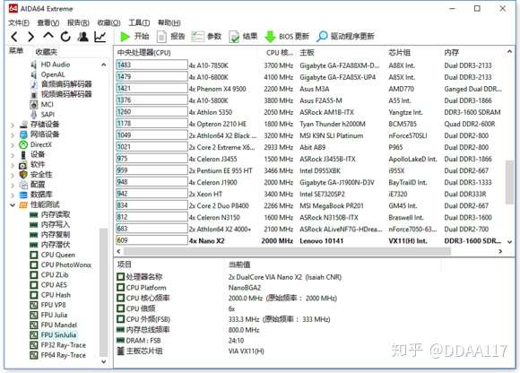Toggle checkbox beside 处理器名称 row
This screenshot has height=373, width=520.
click(x=121, y=276)
